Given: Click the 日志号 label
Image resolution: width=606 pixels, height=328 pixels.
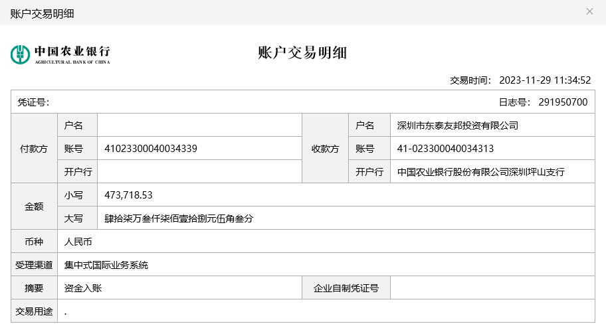Looking at the screenshot, I should (x=514, y=102).
